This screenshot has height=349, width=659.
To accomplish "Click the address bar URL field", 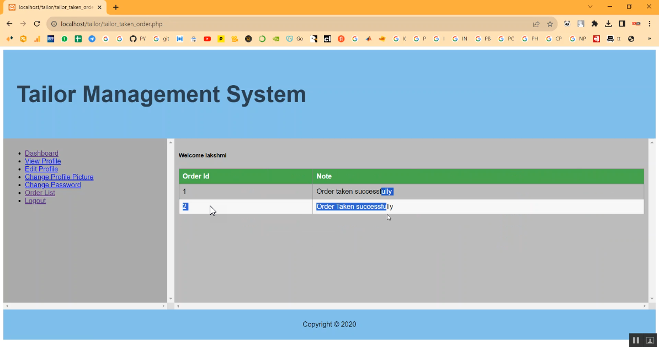I will 276,24.
